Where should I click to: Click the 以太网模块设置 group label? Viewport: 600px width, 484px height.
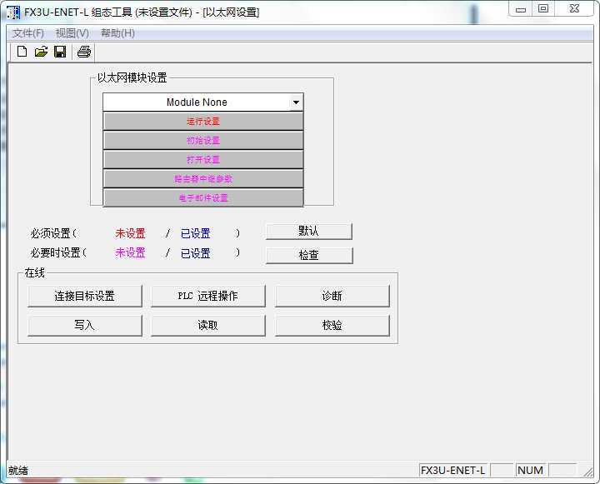[132, 77]
